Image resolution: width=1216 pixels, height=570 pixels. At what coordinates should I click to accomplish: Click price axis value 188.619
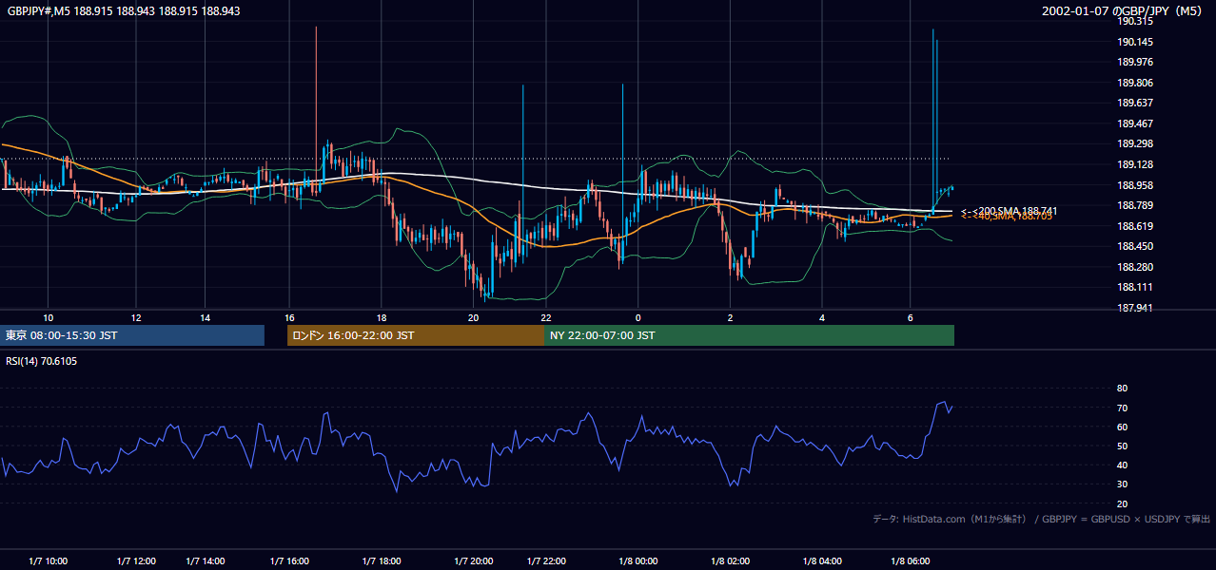tap(1135, 226)
